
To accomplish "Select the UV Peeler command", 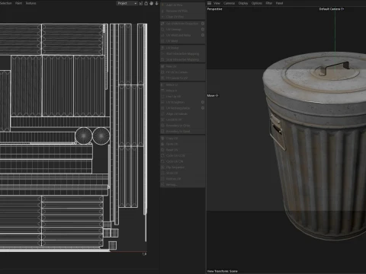I will [x=183, y=48].
